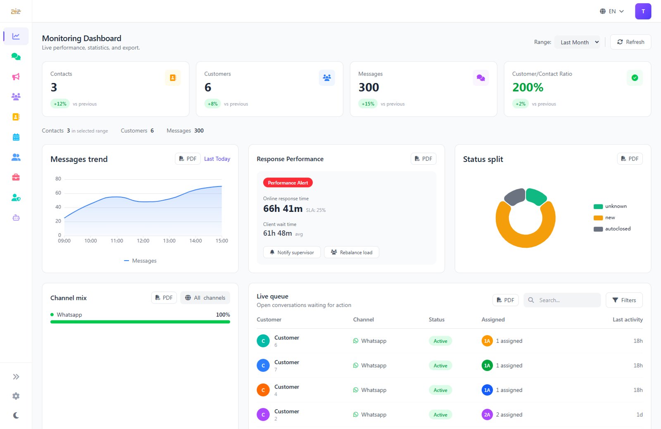Focus the Live queue Search field
The width and height of the screenshot is (661, 429).
(562, 300)
